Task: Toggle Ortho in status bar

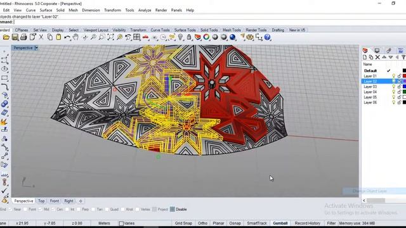Action: click(202, 223)
